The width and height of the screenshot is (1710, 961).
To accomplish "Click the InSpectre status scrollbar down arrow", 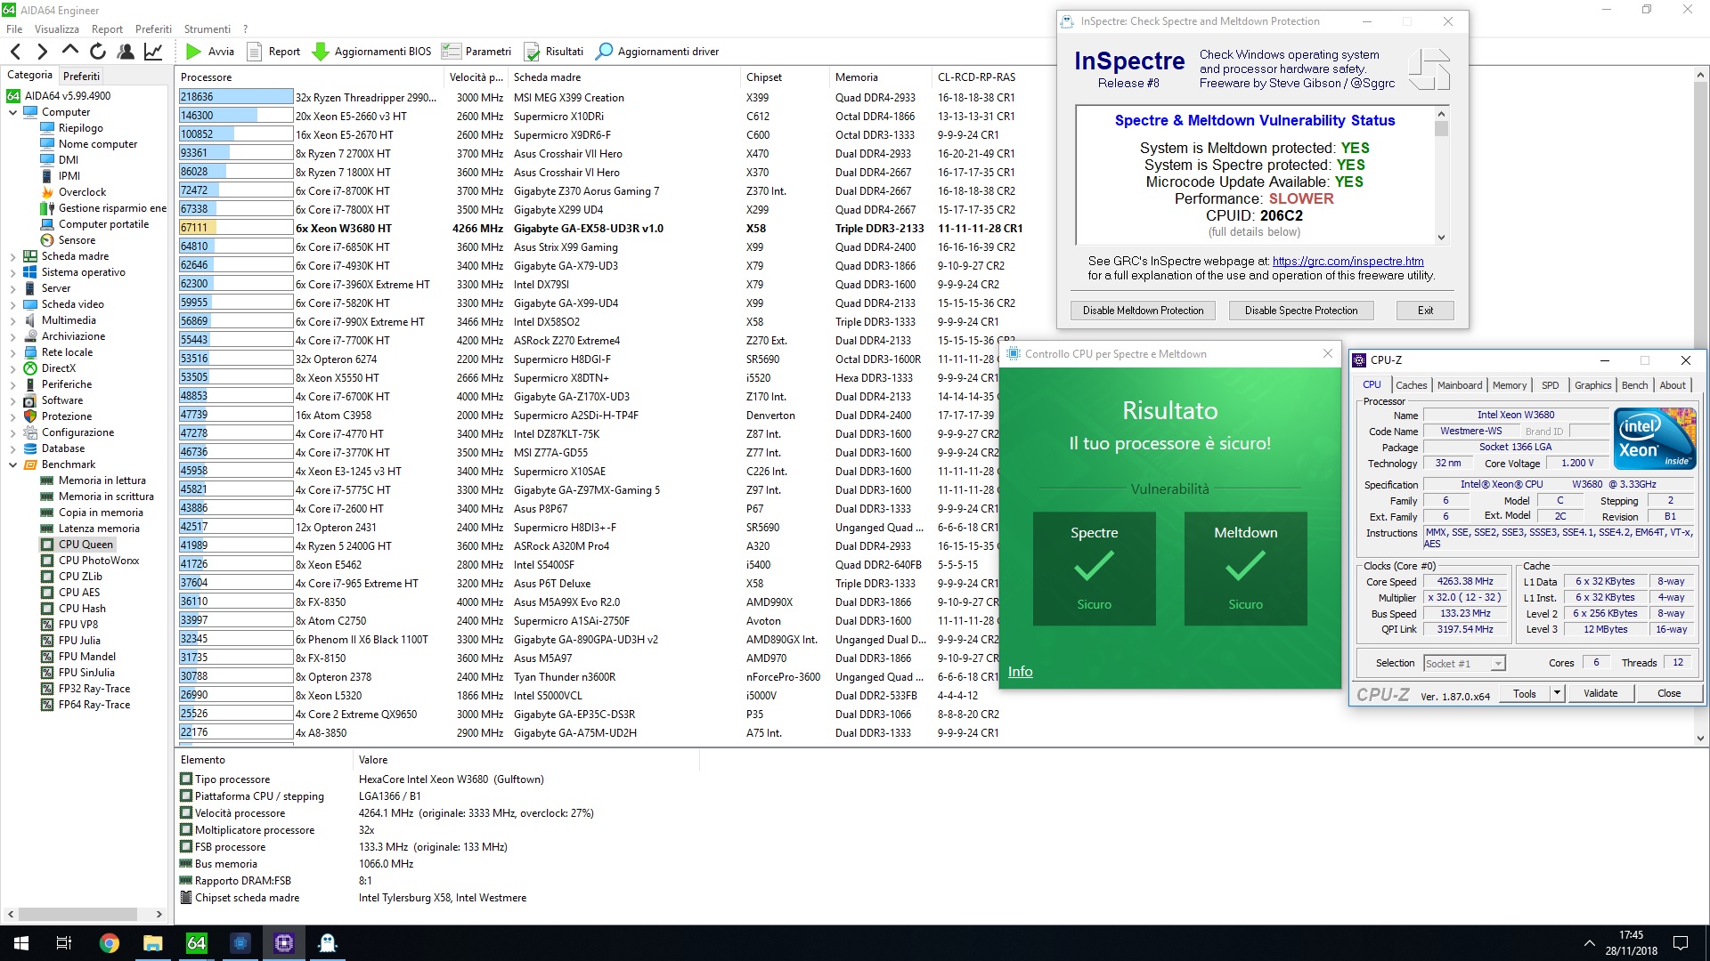I will pyautogui.click(x=1441, y=237).
